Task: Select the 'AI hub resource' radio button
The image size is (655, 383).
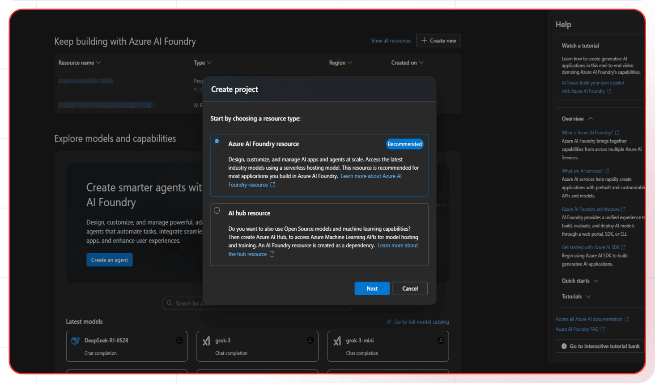Action: click(x=217, y=210)
